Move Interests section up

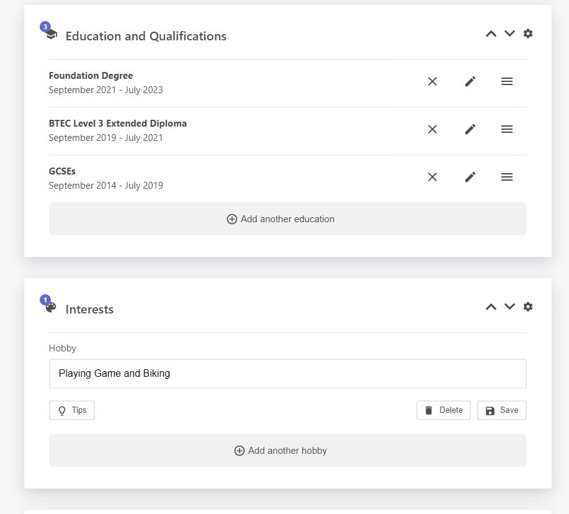pyautogui.click(x=491, y=307)
